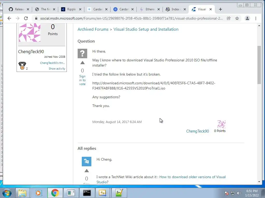This screenshot has height=198, width=265.
Task: Reload the current page
Action: click(26, 18)
